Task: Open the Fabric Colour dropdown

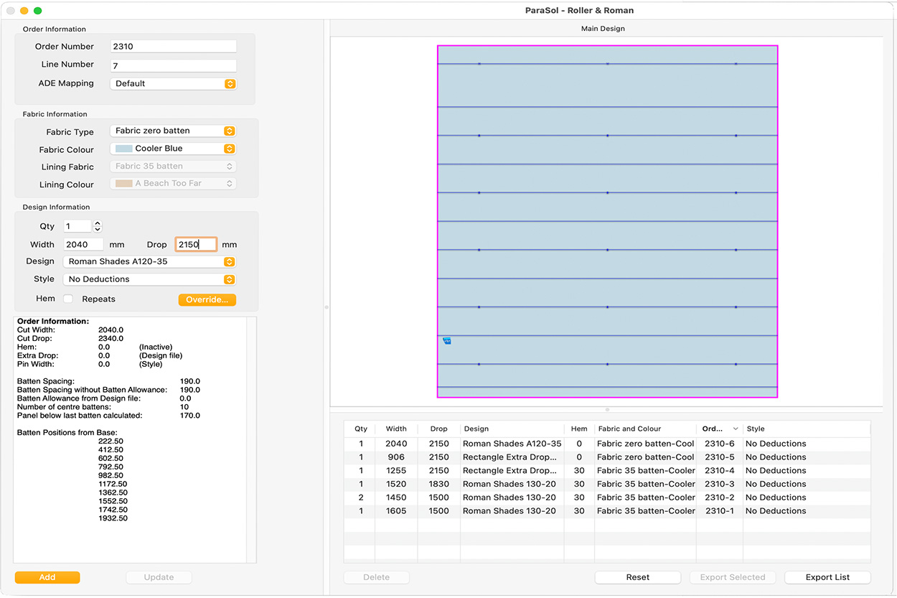Action: 173,149
